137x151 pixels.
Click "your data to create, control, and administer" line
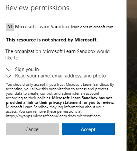[x=52, y=93]
